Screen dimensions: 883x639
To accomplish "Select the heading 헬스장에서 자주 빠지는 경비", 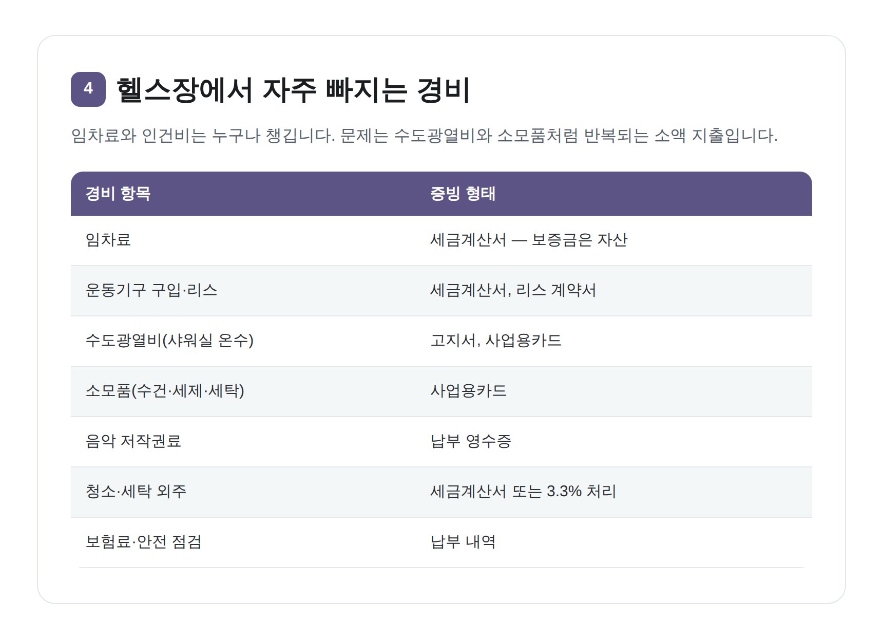I will coord(293,90).
